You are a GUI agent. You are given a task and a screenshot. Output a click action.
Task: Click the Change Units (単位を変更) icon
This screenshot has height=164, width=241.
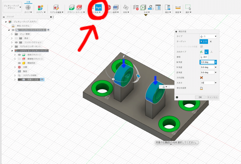click(201, 88)
